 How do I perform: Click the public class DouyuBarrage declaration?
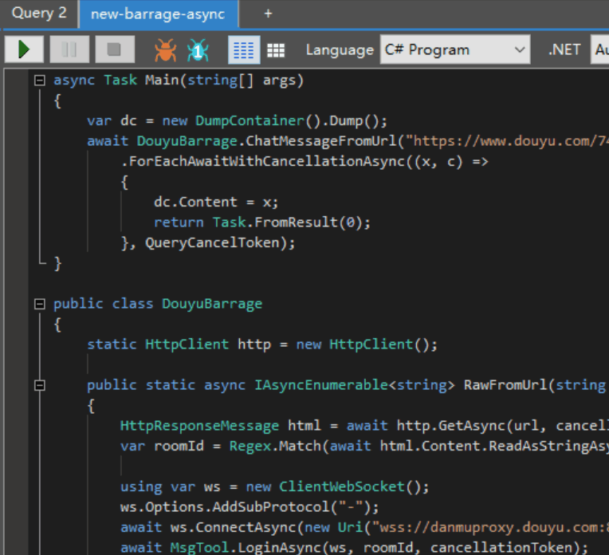pyautogui.click(x=158, y=304)
